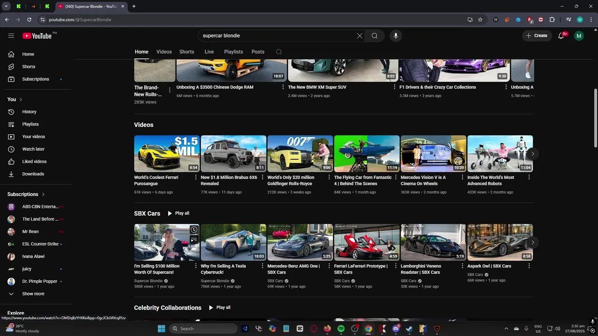Viewport: 598px width, 336px height.
Task: Play all Celebrity Collaborations videos
Action: [220, 308]
